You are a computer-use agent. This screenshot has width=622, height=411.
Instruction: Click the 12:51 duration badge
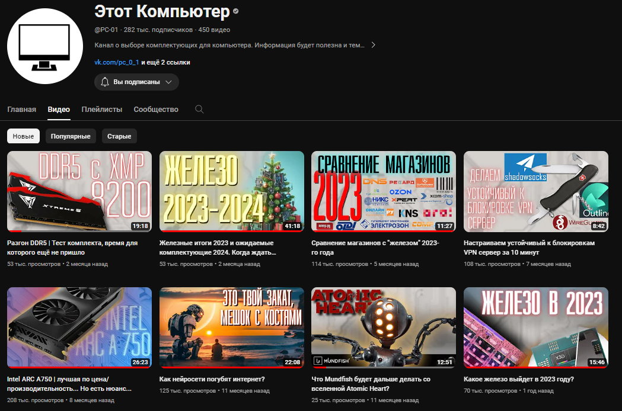[x=445, y=362]
